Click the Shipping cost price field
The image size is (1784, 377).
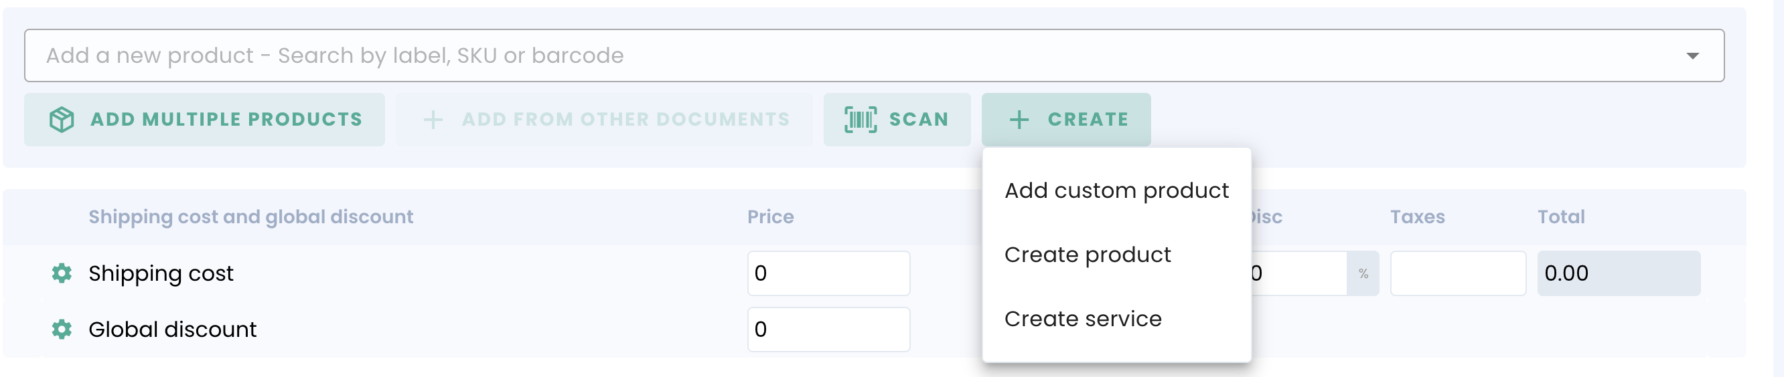[x=828, y=273]
